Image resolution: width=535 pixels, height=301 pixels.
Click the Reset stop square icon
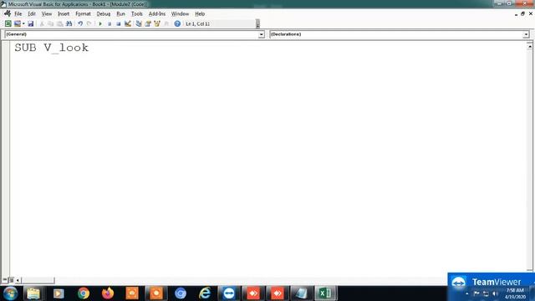[119, 23]
